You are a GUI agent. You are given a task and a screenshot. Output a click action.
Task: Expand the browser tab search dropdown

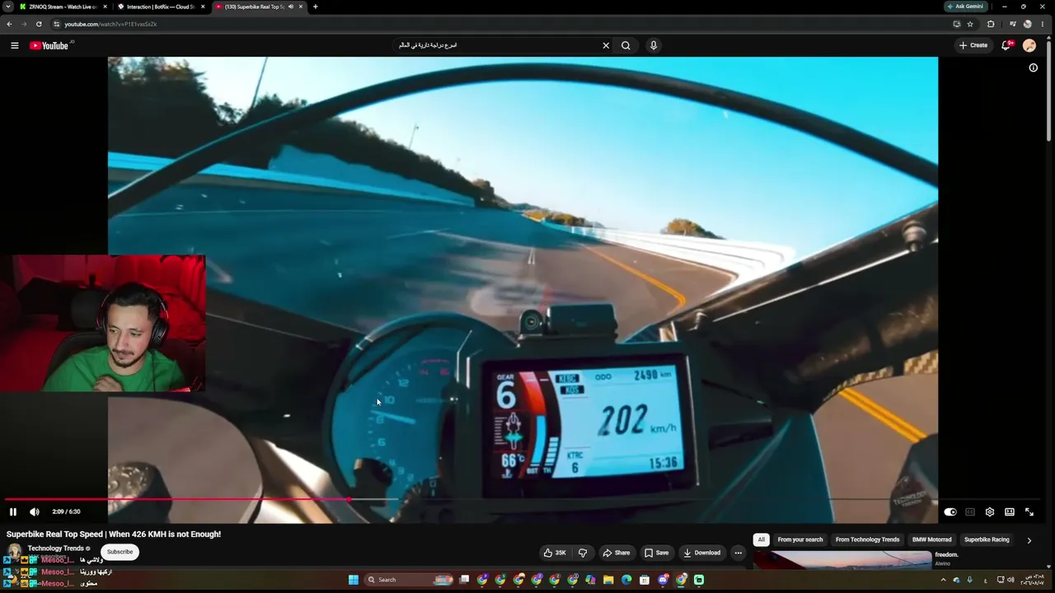click(x=8, y=7)
